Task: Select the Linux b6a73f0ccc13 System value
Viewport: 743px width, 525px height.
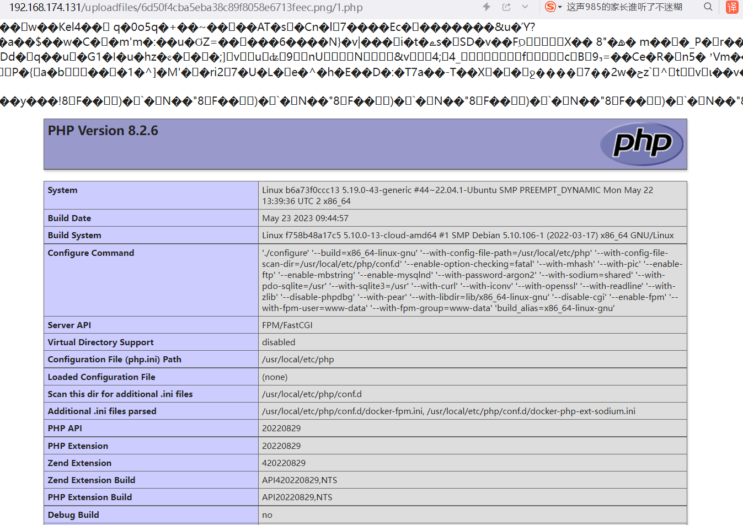Action: coord(457,196)
